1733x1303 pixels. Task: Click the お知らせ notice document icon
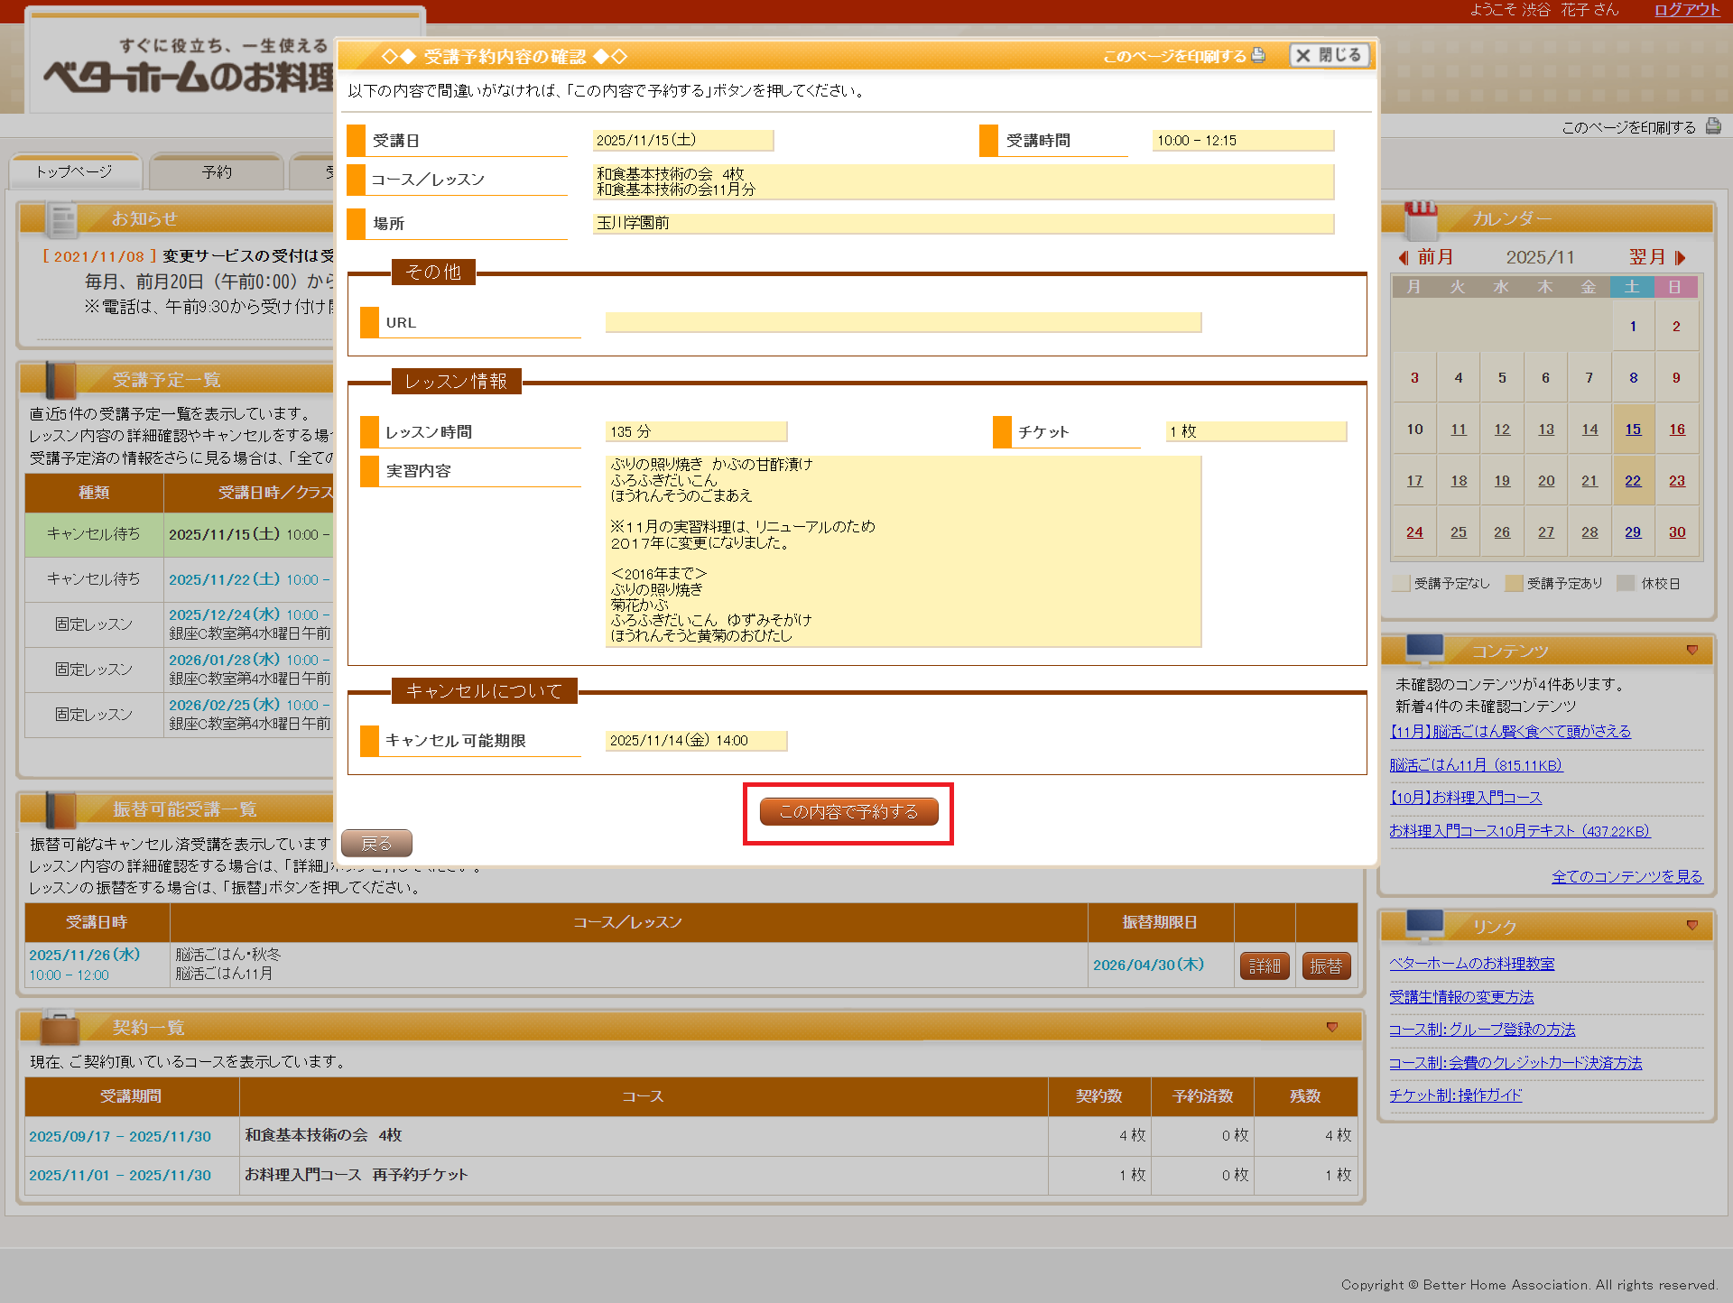click(x=63, y=219)
